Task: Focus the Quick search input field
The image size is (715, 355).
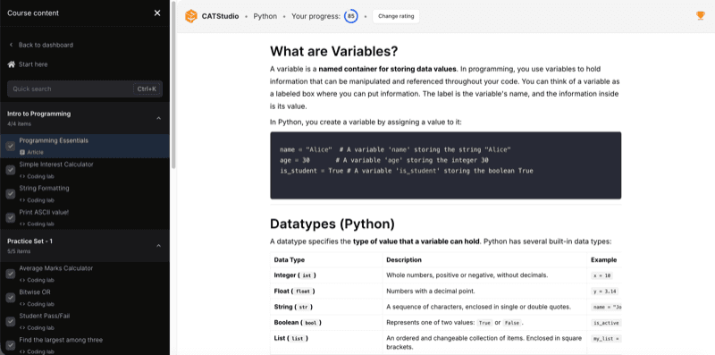Action: 85,89
